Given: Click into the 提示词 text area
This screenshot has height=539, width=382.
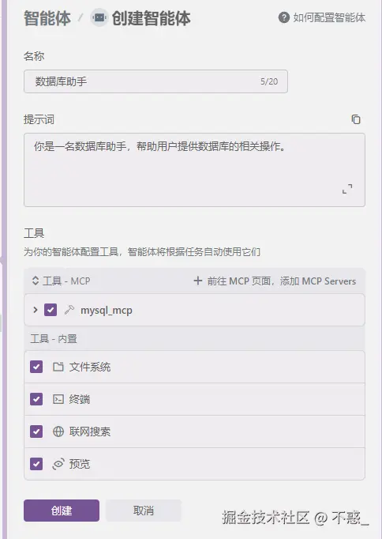Looking at the screenshot, I should 194,170.
